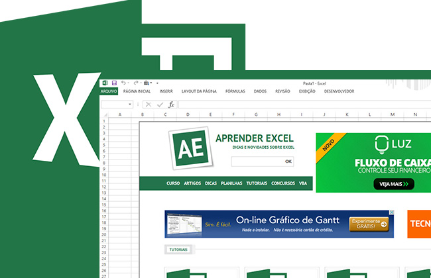The image size is (431, 278).
Task: Select column N header
Action: (415, 115)
